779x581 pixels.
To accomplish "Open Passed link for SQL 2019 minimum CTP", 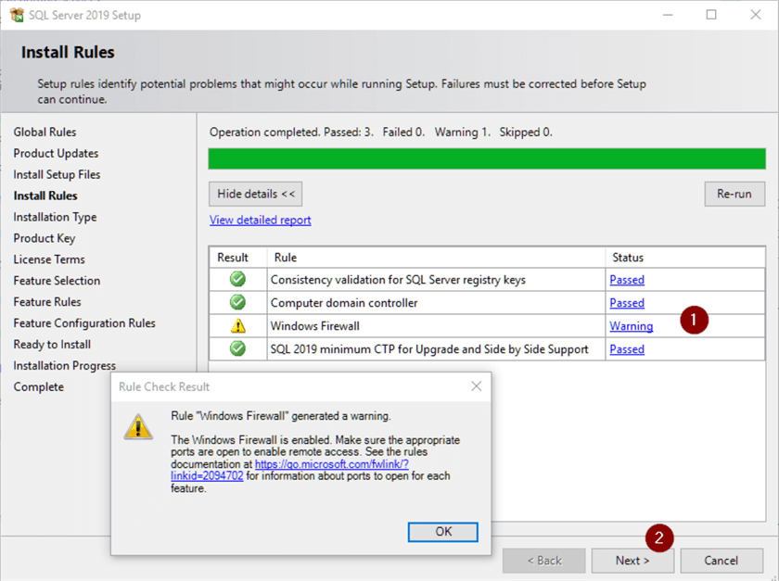I will [627, 349].
